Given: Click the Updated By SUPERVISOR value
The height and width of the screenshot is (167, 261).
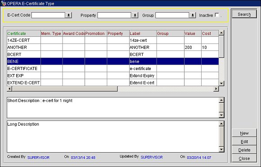Looking at the screenshot, I should 152,157.
